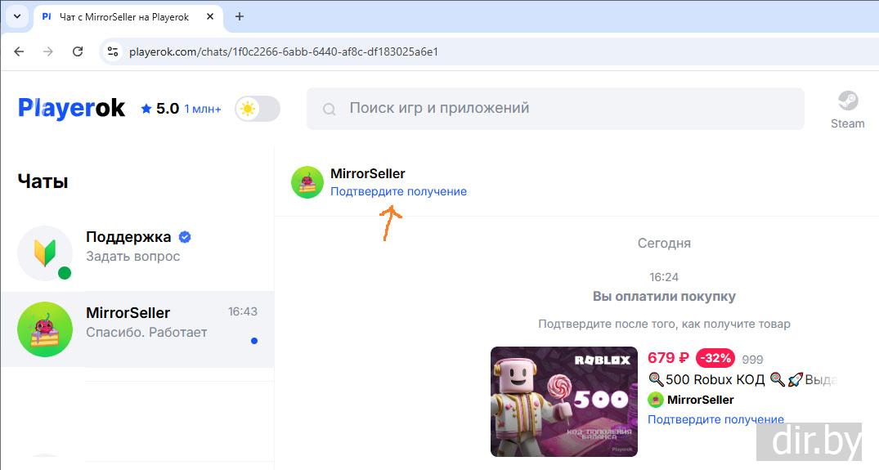Click the 'Чаты' heading
This screenshot has height=470, width=879.
click(43, 181)
